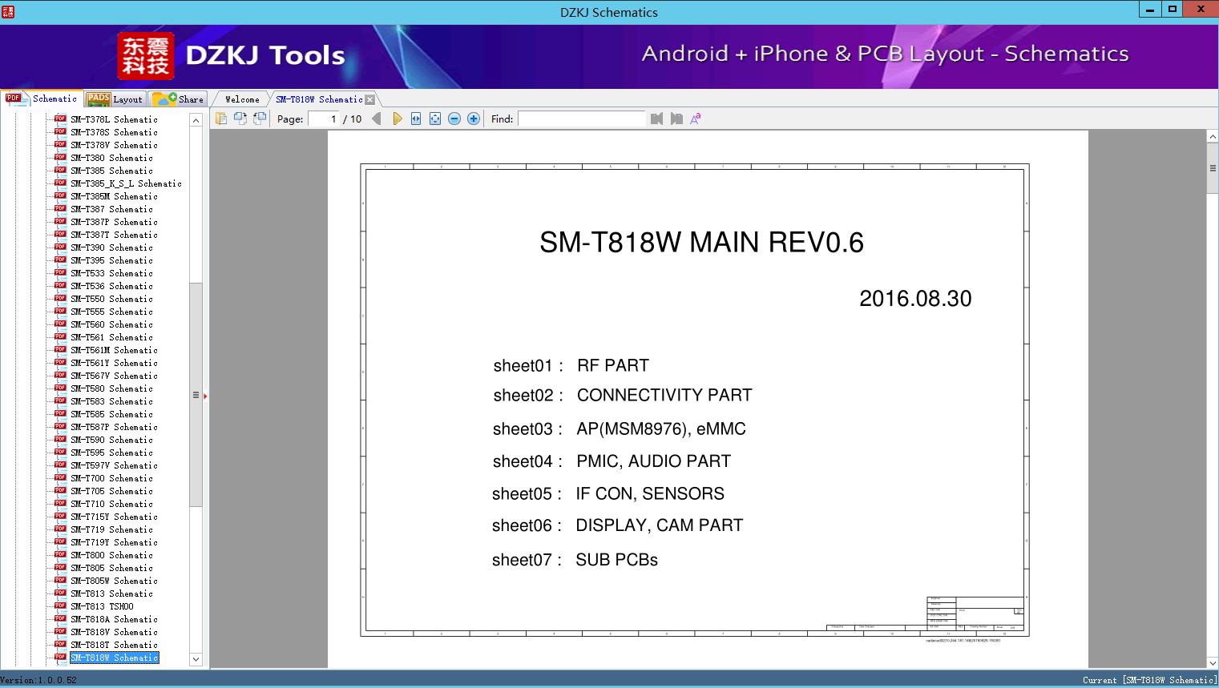Toggle match case for find

click(696, 119)
